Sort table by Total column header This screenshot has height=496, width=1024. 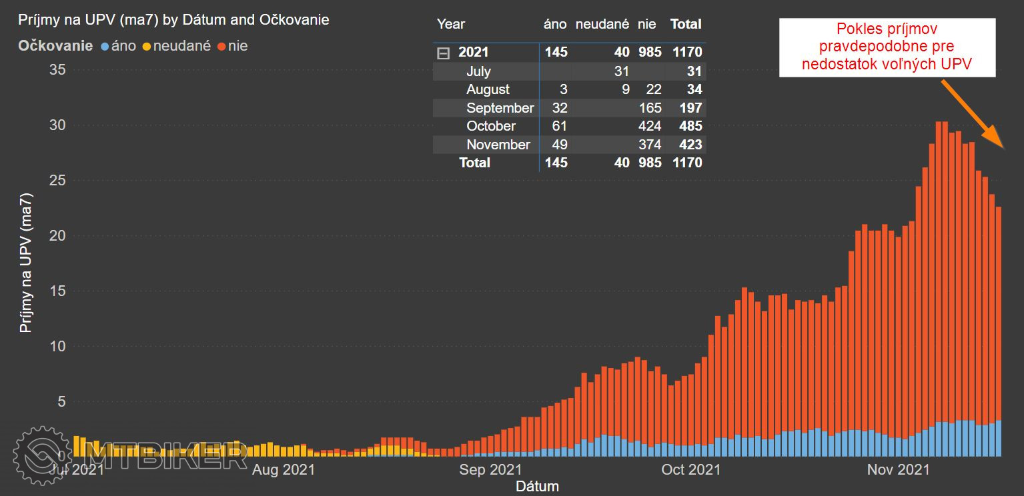point(686,24)
